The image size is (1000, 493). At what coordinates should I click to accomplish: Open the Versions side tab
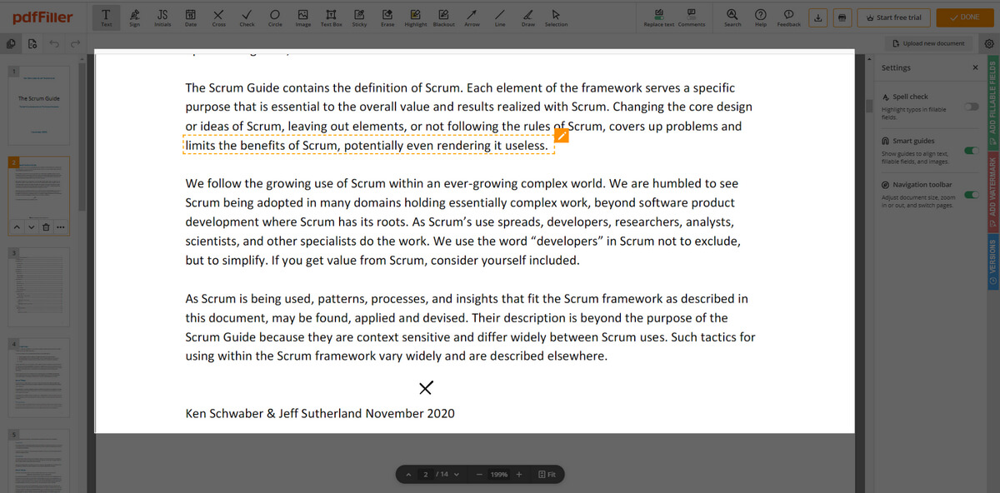pos(992,262)
